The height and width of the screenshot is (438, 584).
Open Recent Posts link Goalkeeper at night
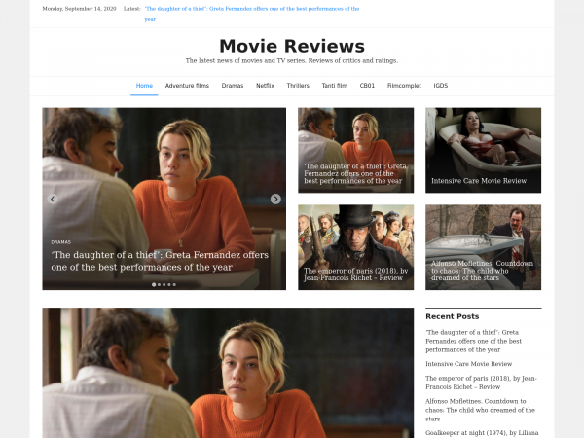[482, 433]
